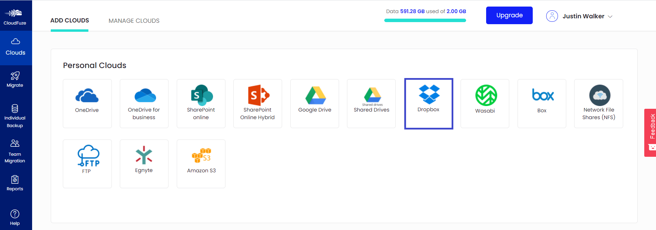Add SharePoint online cloud

[x=201, y=104]
